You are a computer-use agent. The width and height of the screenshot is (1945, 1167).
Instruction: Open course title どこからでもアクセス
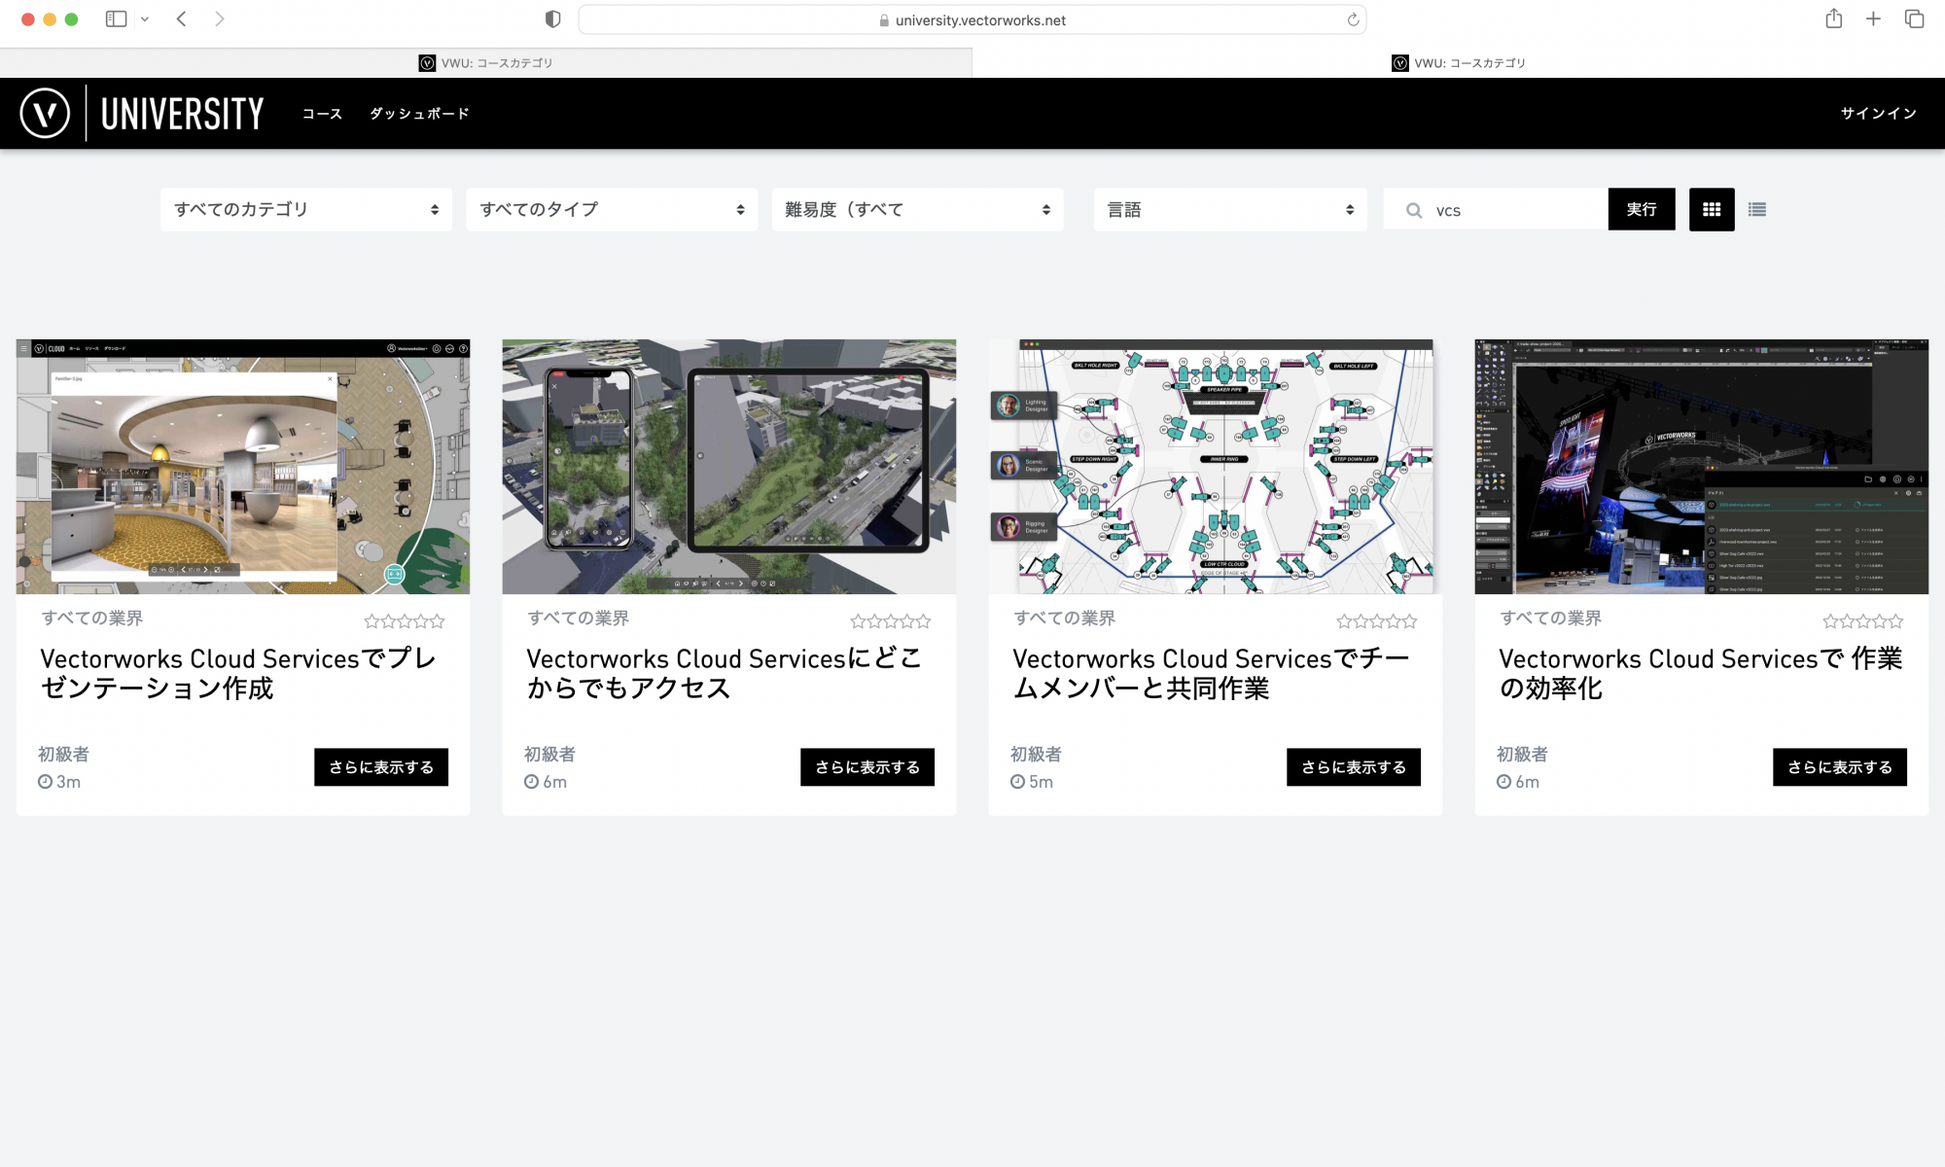[725, 673]
